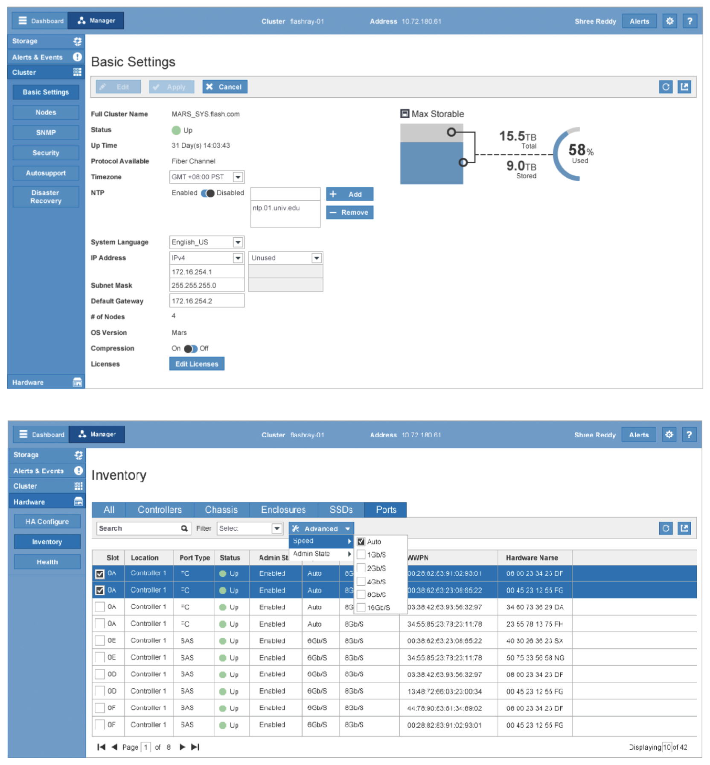Click the Edit Licenses button
The image size is (710, 765).
pos(197,364)
